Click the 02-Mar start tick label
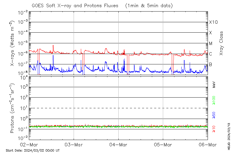Image resolution: width=231 pixels, height=153 pixels. (29, 145)
